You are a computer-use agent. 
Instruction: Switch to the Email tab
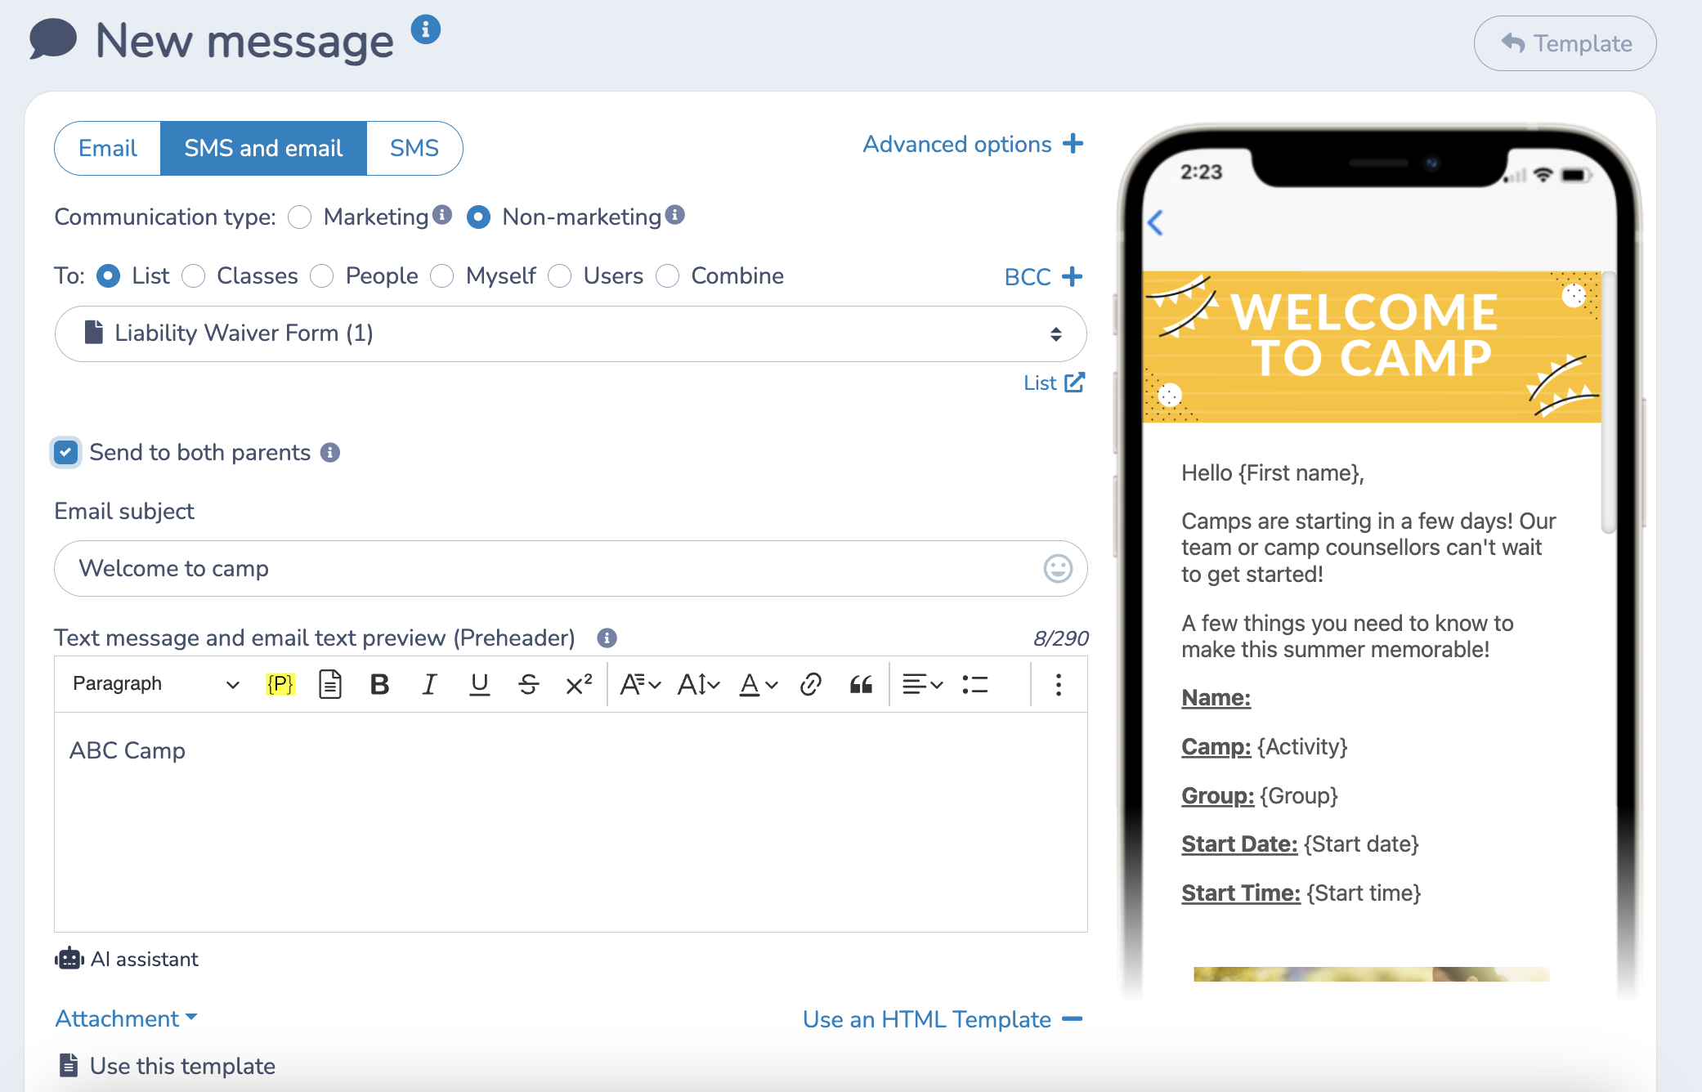106,148
